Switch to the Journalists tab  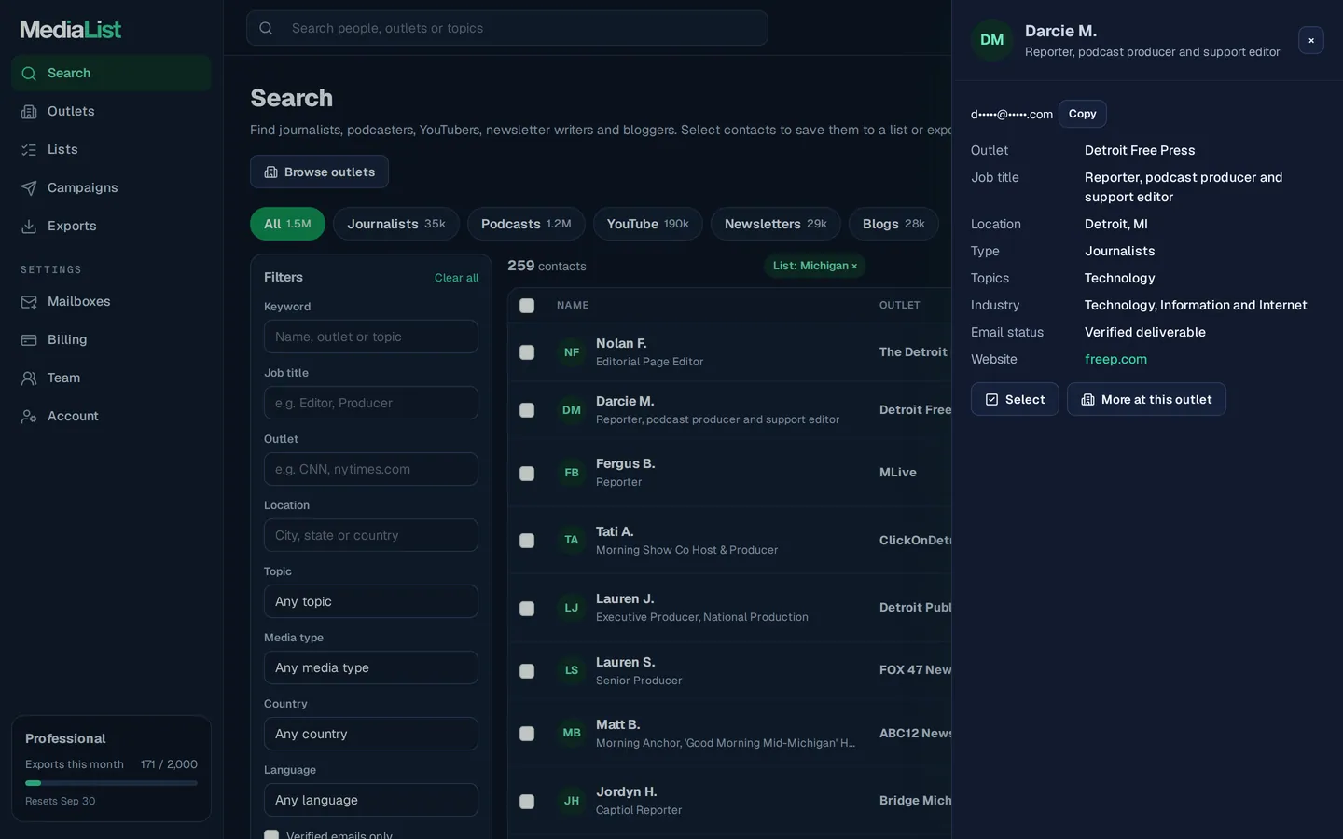(396, 224)
